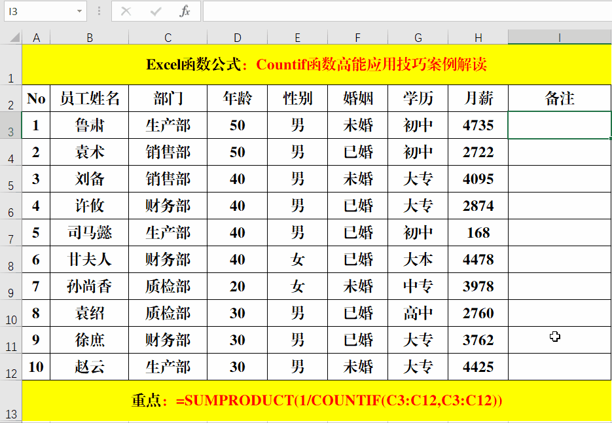Select row 2 header
This screenshot has height=423, width=612.
(11, 98)
